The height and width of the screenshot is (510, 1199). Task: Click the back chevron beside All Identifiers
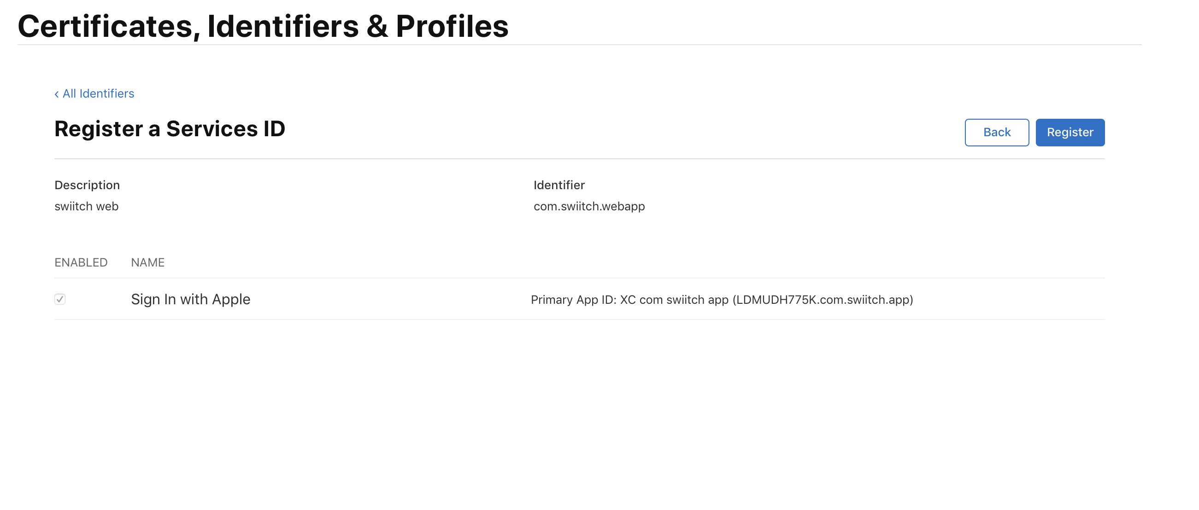point(56,94)
